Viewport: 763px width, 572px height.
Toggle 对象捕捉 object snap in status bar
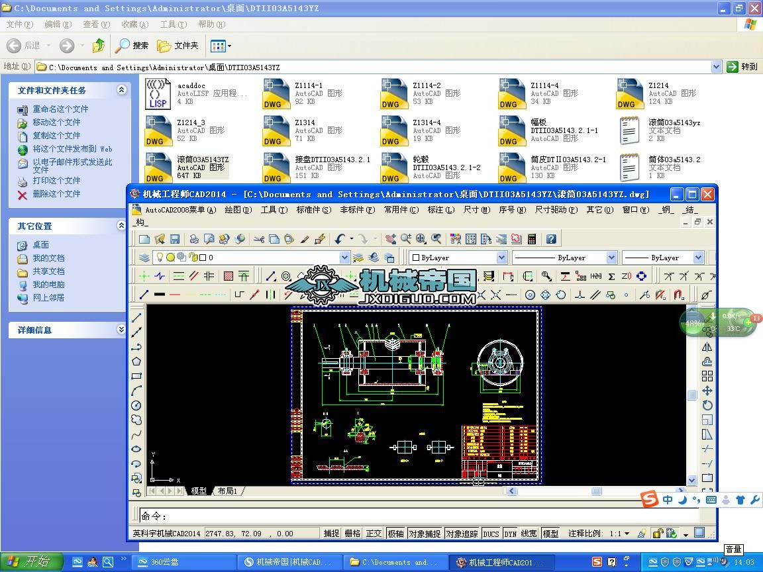coord(425,534)
